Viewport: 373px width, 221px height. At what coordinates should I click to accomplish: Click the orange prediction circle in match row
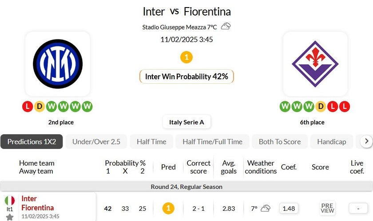pyautogui.click(x=168, y=208)
